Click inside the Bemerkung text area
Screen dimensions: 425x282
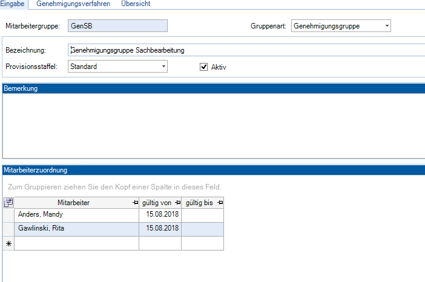point(212,124)
